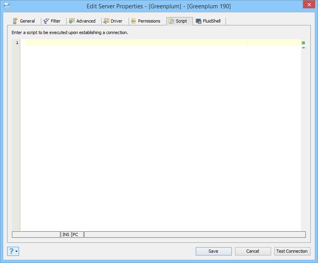Click the Filter tab funnel icon

pyautogui.click(x=46, y=21)
